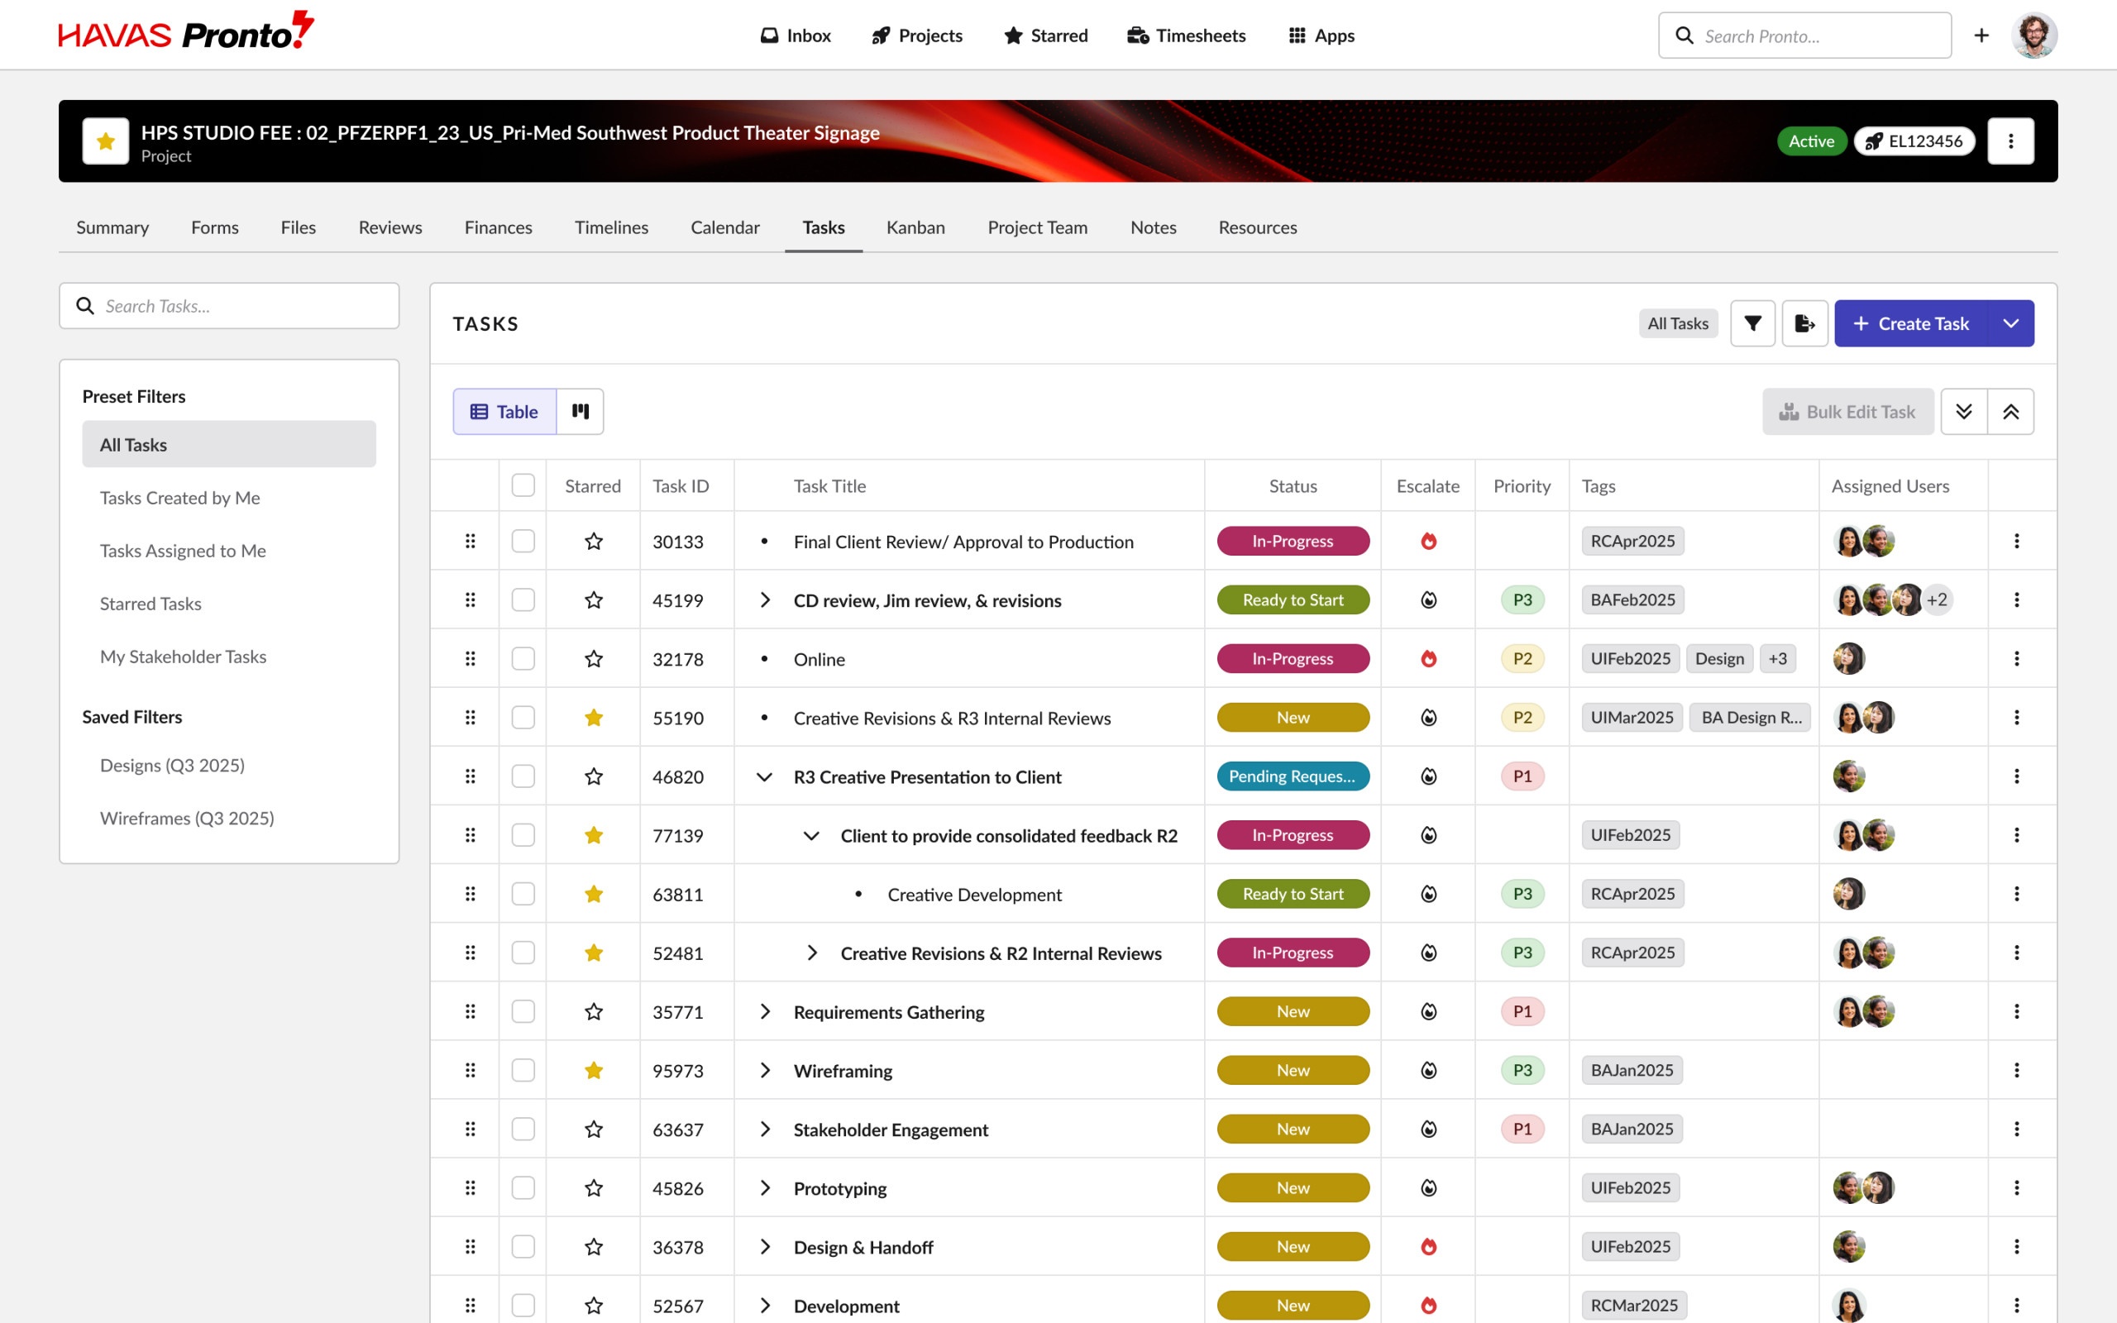This screenshot has height=1323, width=2117.
Task: Click the Table view button
Action: click(504, 411)
